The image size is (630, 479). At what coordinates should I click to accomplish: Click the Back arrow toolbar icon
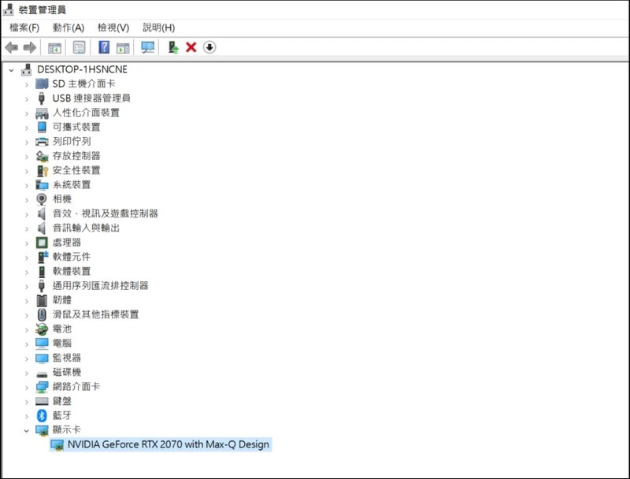pyautogui.click(x=12, y=47)
